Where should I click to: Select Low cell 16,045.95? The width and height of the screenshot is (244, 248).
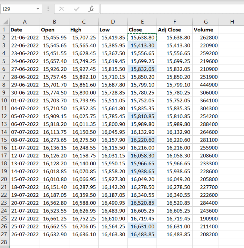(x=113, y=132)
